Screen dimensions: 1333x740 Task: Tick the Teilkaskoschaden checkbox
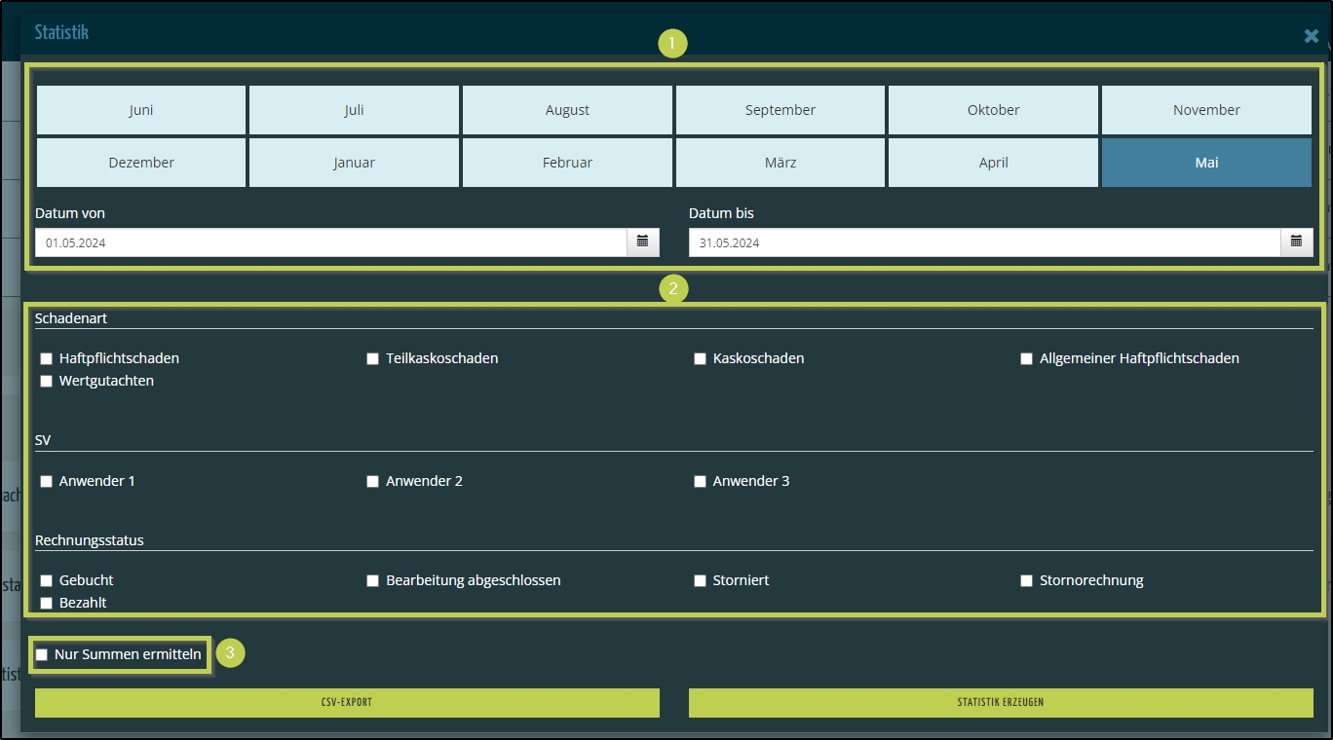pos(372,359)
